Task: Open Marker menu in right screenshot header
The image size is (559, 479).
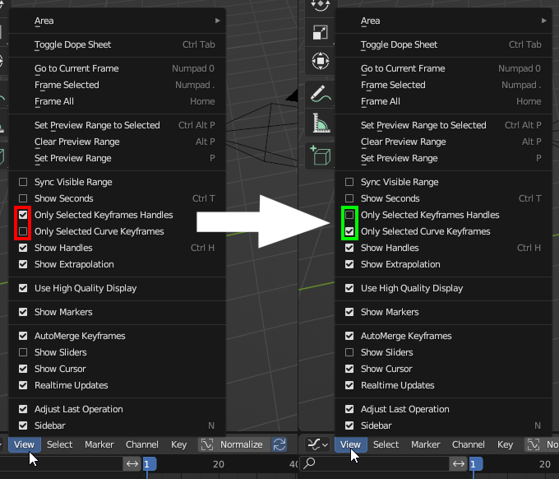Action: pos(426,444)
